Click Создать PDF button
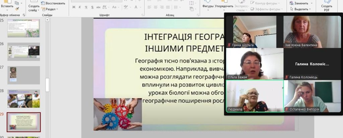Image resolution: width=343 pixels, height=138 pixels. pyautogui.click(x=327, y=6)
